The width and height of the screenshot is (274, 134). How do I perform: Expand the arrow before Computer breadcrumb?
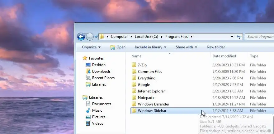click(x=107, y=37)
